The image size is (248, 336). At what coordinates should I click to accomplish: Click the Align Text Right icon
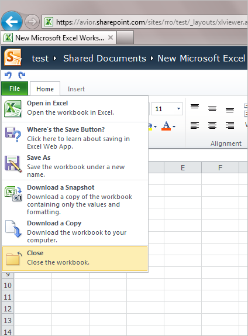230,125
